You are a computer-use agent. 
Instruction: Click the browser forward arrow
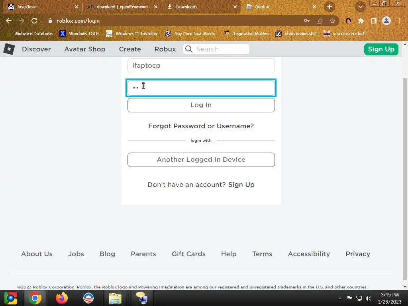click(22, 21)
